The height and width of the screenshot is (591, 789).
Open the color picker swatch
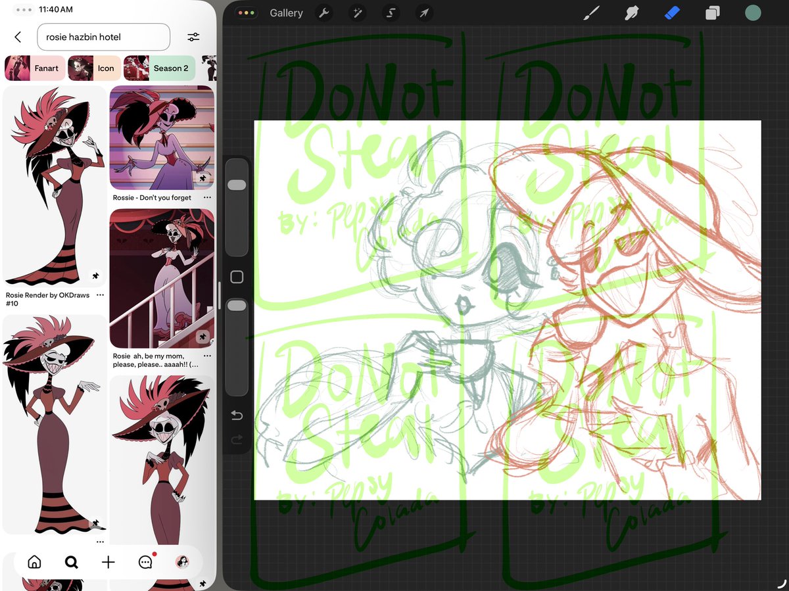click(x=753, y=12)
